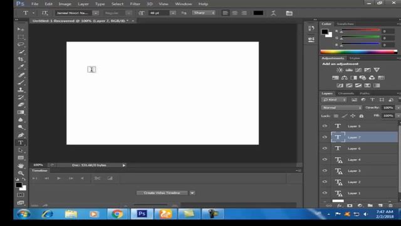This screenshot has height=226, width=401.
Task: Select the Pen tool
Action: (x=21, y=135)
